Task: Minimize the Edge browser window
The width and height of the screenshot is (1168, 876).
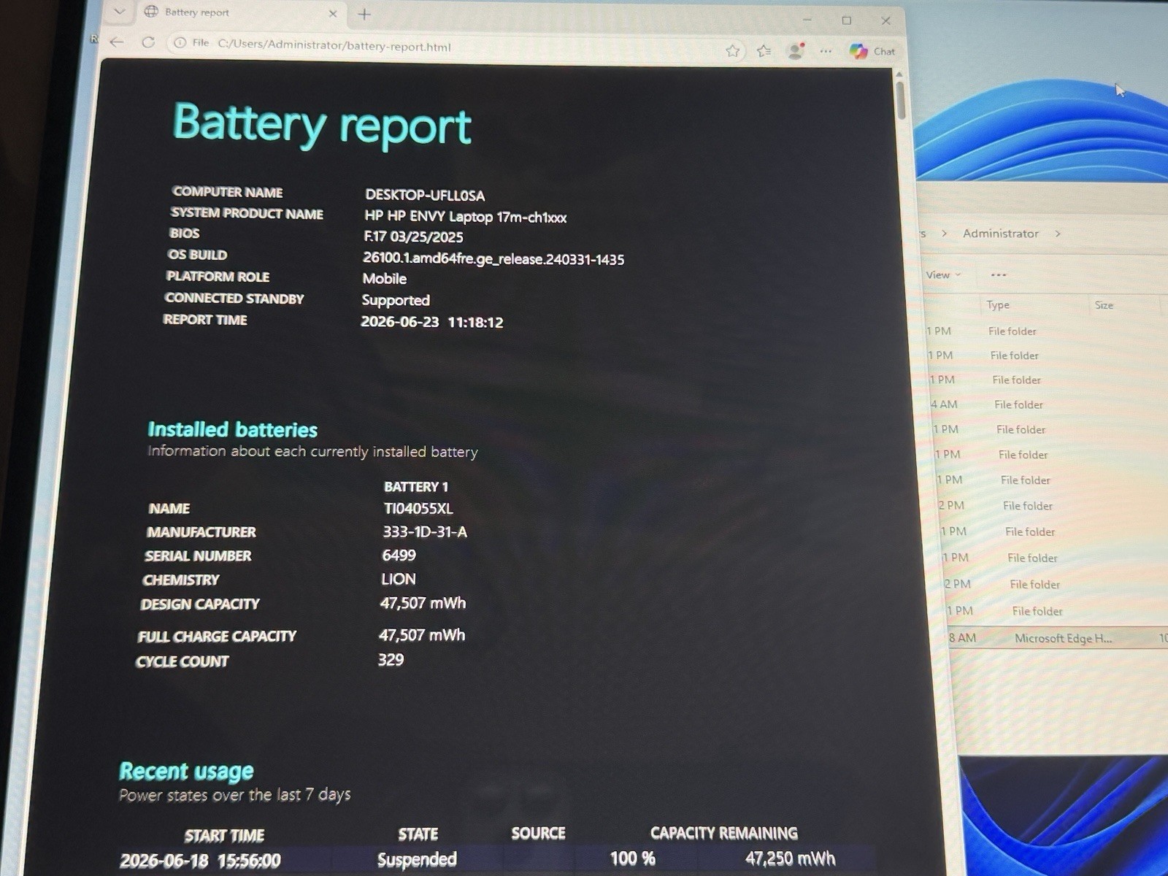Action: [x=807, y=20]
